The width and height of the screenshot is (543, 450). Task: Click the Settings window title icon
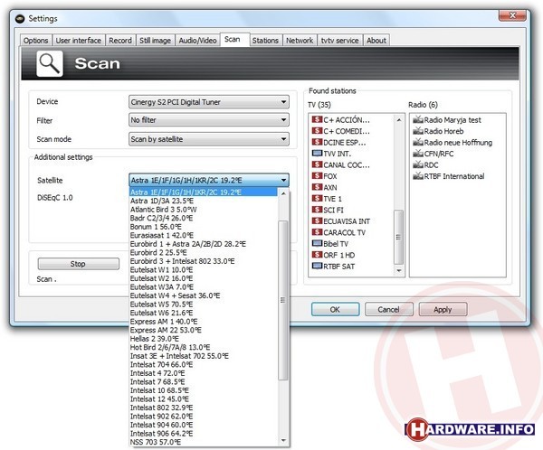20,19
